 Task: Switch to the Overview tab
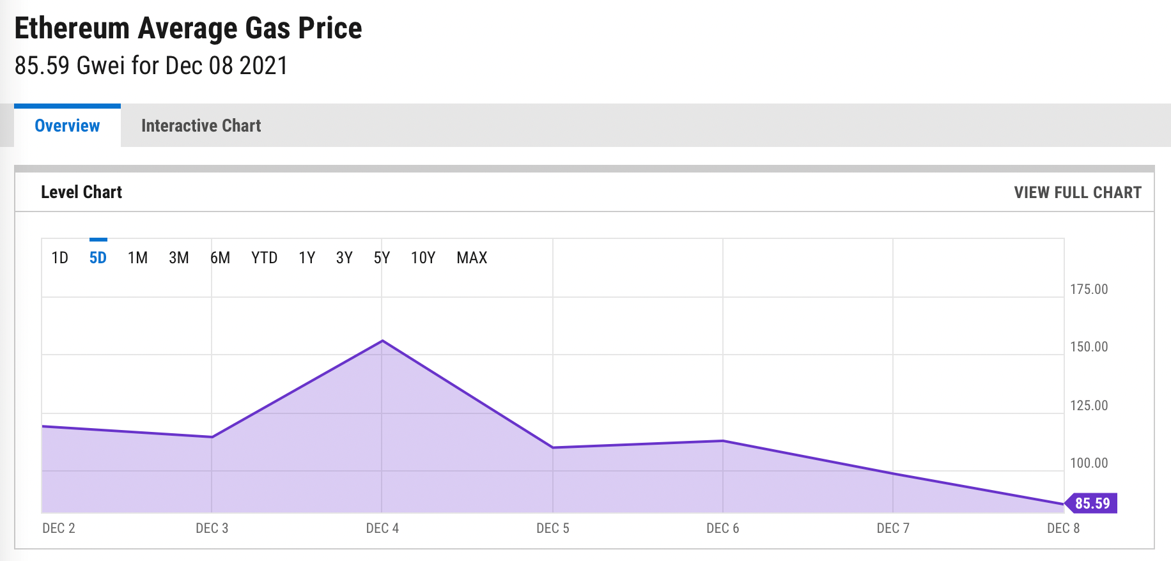click(67, 126)
